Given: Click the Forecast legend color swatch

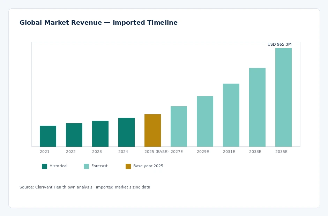Looking at the screenshot, I should pos(86,166).
